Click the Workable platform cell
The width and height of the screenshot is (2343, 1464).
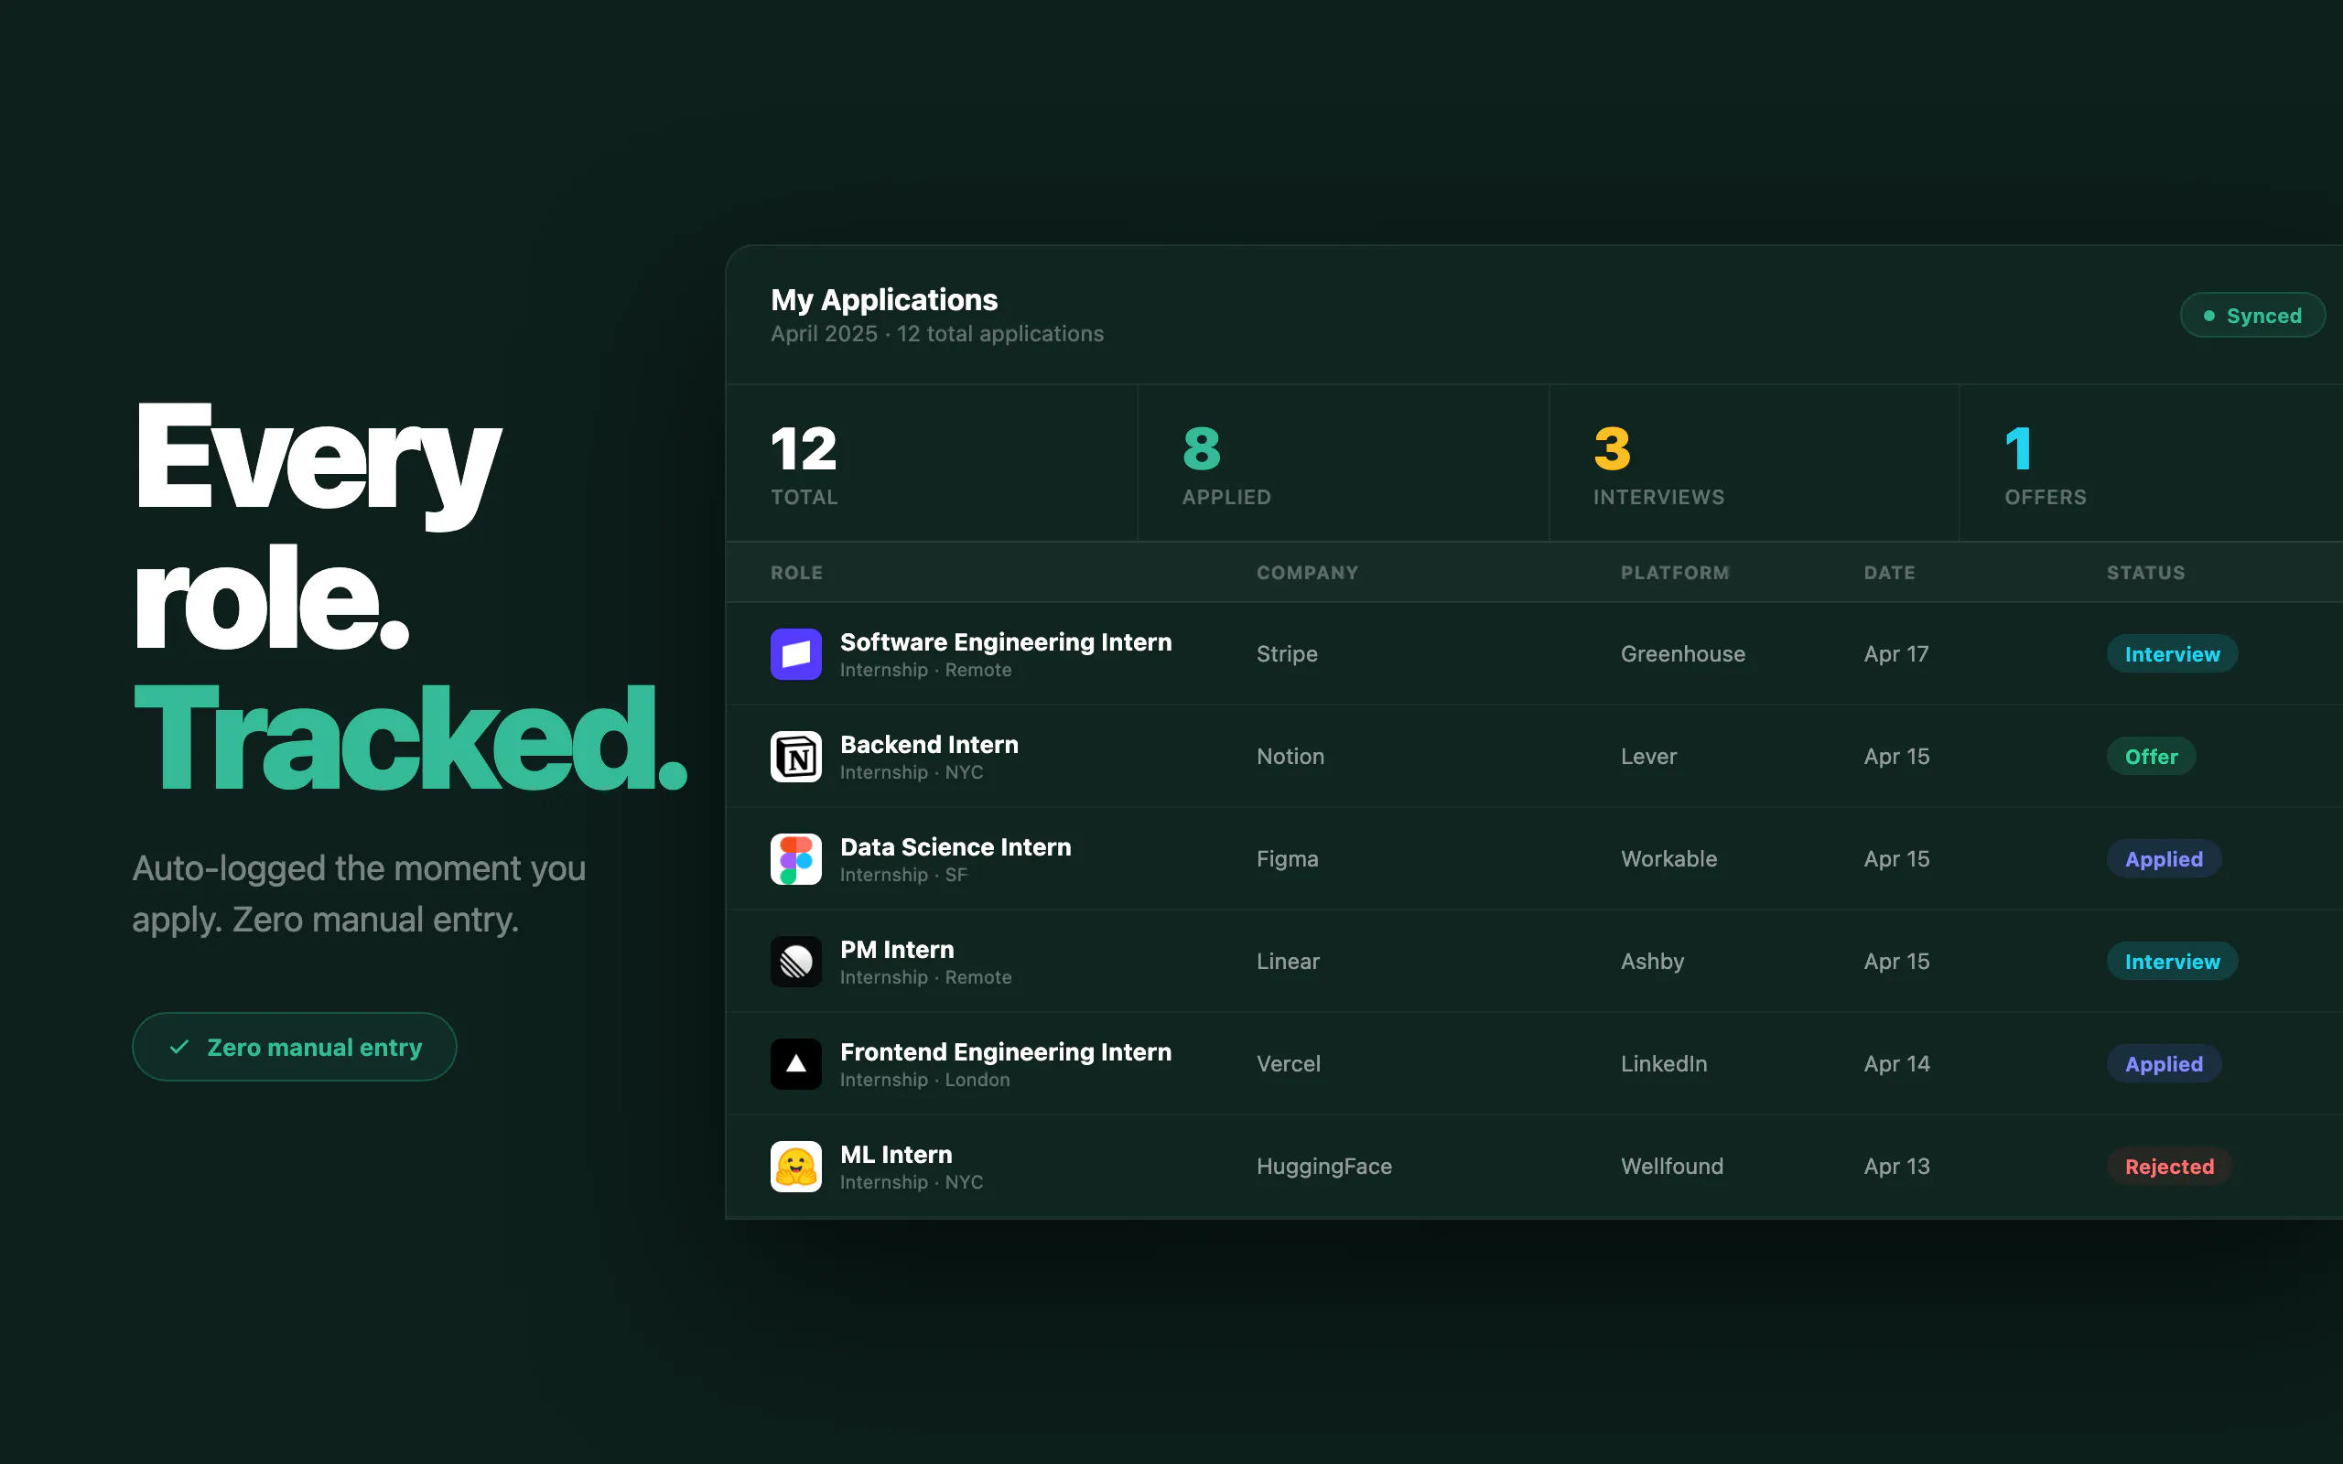coord(1668,859)
